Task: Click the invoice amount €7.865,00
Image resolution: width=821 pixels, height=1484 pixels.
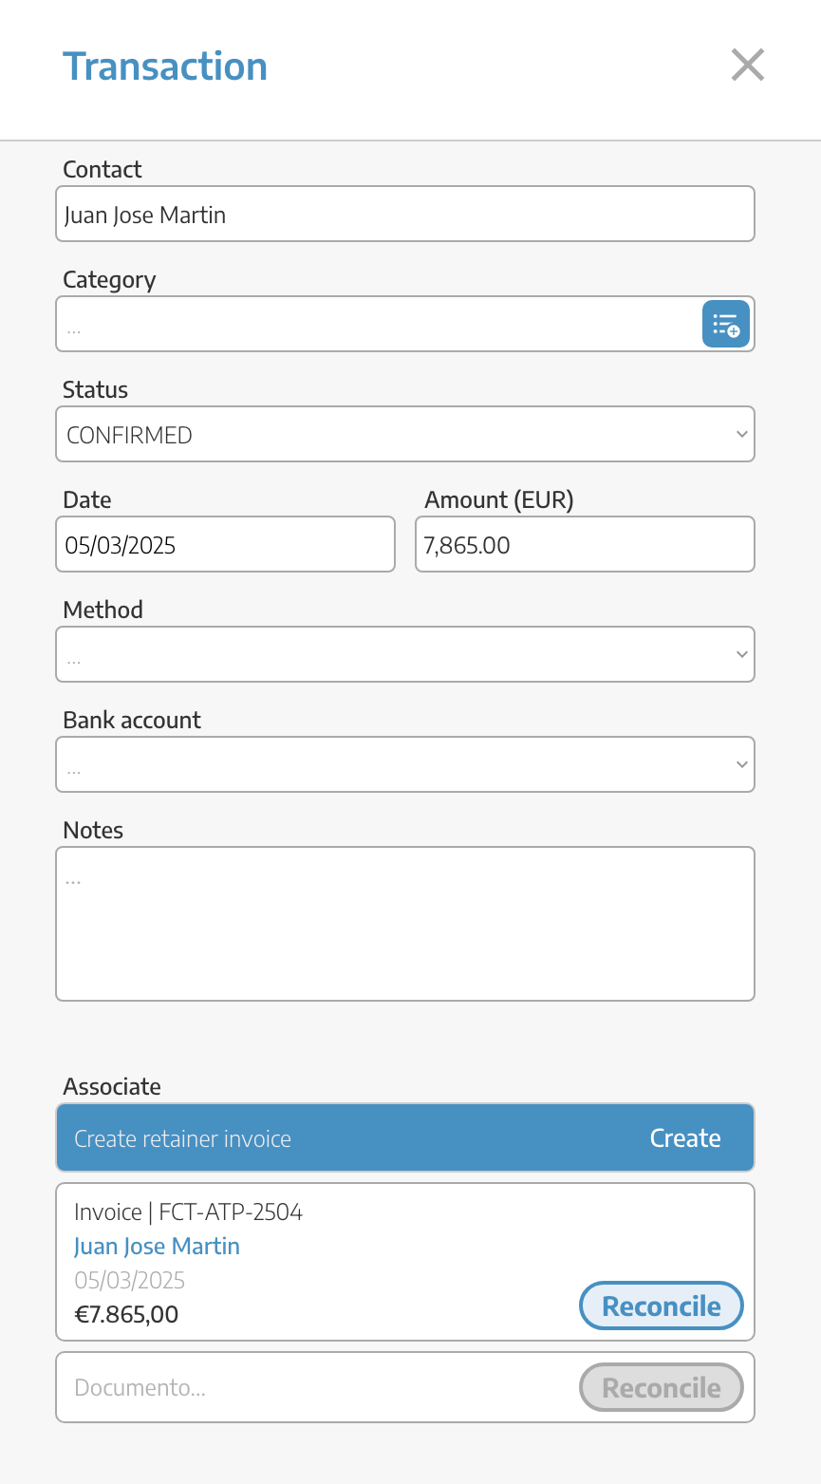Action: (126, 1314)
